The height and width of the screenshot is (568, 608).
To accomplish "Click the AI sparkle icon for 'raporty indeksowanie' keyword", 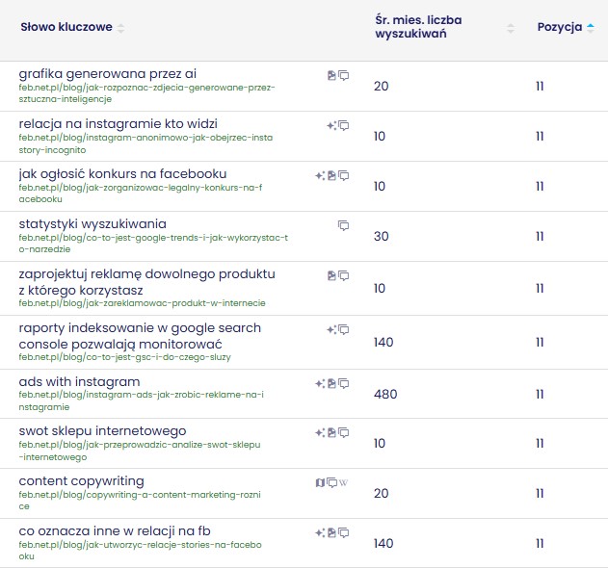I will [331, 329].
